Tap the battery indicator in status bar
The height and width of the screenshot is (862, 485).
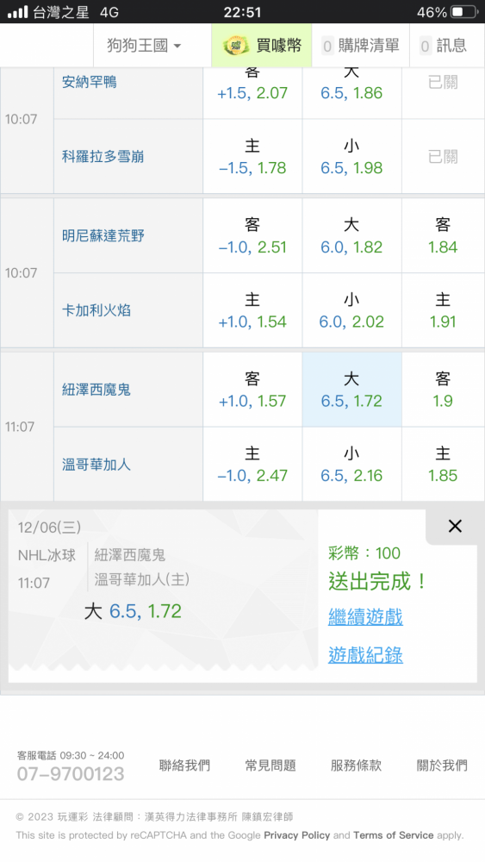tap(464, 12)
